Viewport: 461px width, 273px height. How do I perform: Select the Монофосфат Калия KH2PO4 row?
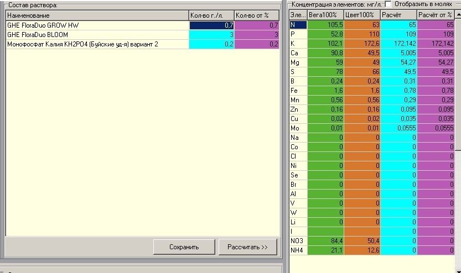(142, 44)
